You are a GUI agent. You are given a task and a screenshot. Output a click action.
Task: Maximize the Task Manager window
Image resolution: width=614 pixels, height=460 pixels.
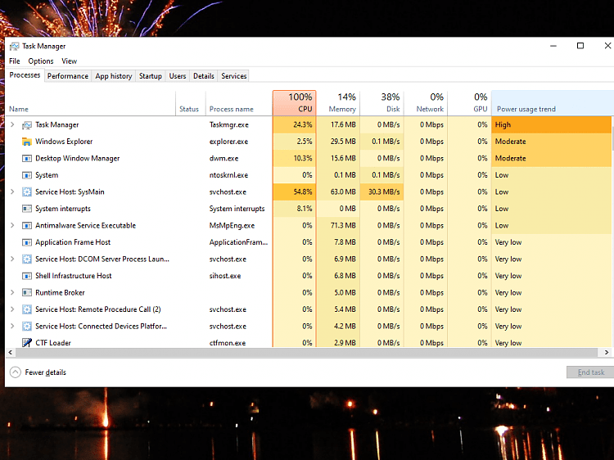[580, 46]
